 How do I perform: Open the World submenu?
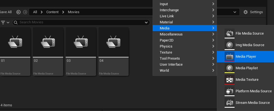185,70
